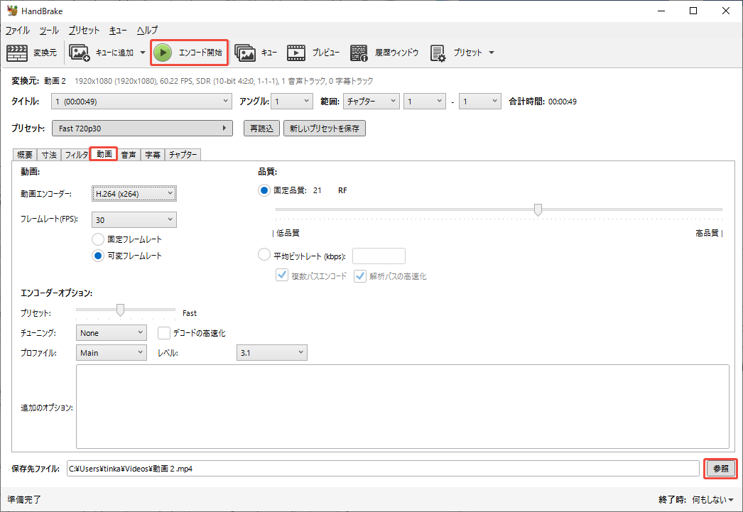Toggle the 解析パスの高速化 checkbox

360,276
